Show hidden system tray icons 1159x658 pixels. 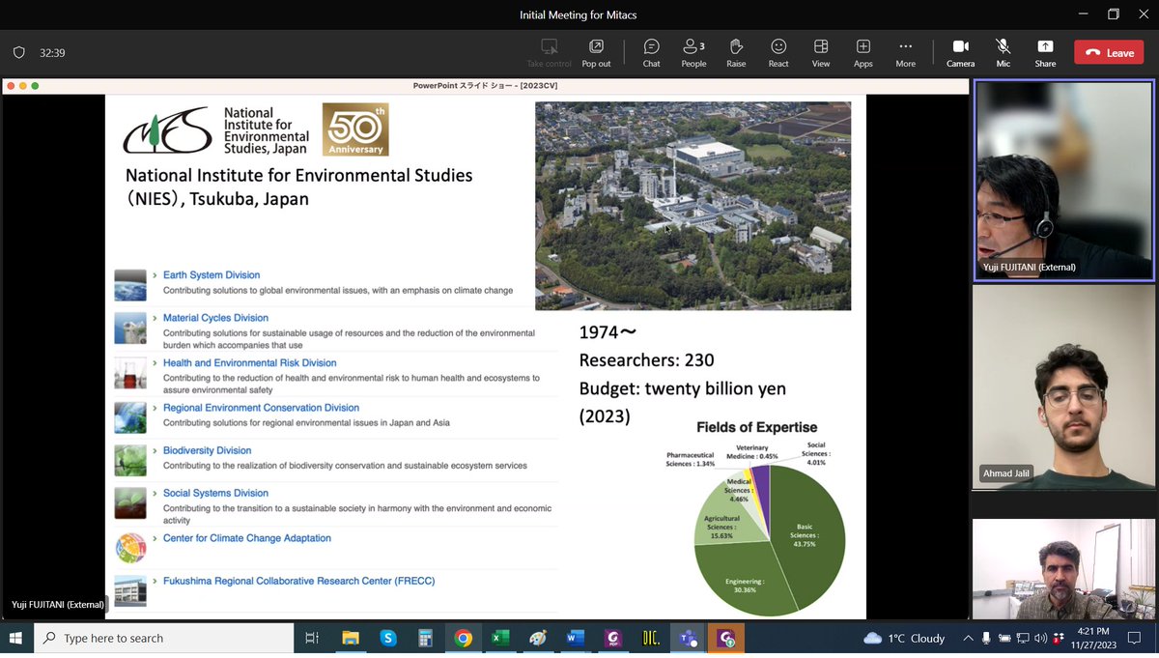[x=969, y=638]
